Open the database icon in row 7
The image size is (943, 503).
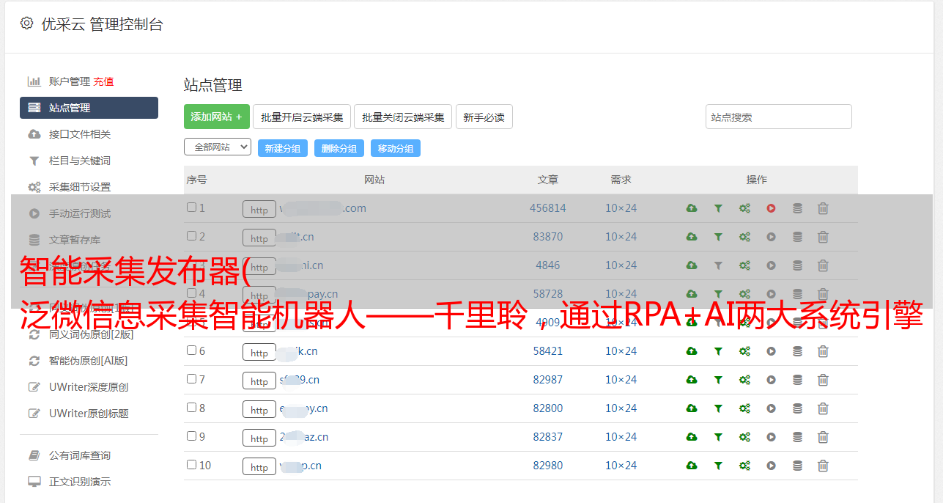(x=797, y=380)
